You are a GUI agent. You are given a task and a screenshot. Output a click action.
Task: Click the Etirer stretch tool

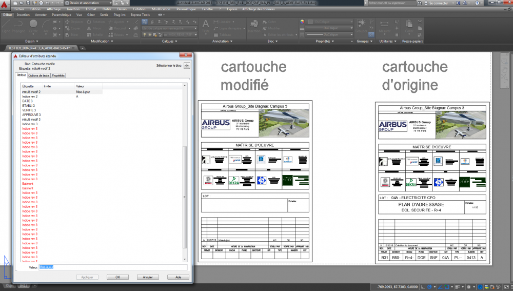coord(72,34)
